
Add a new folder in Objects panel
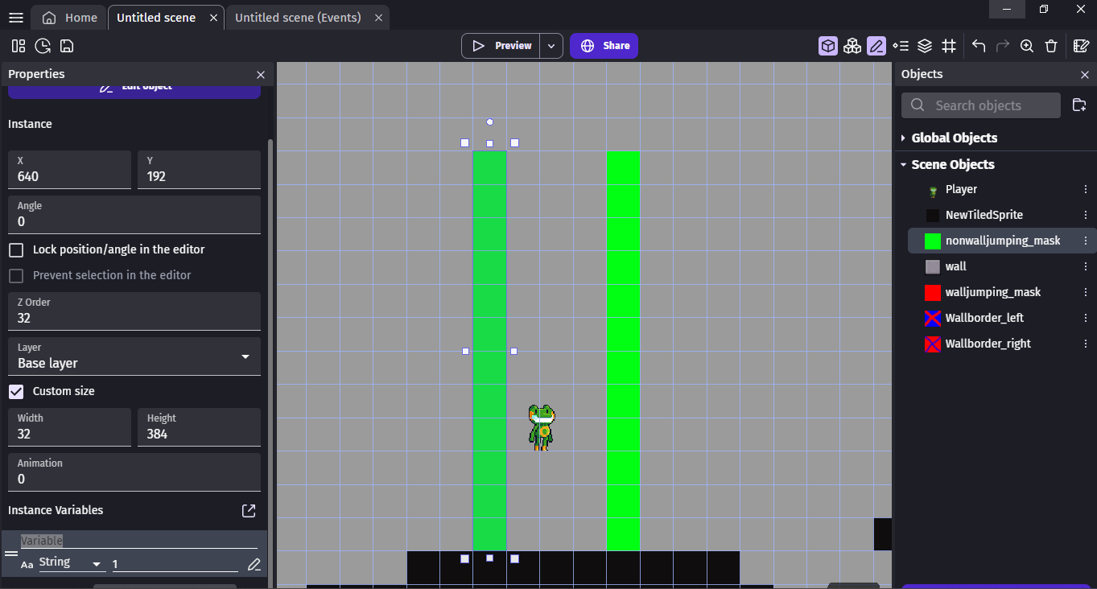(1079, 105)
